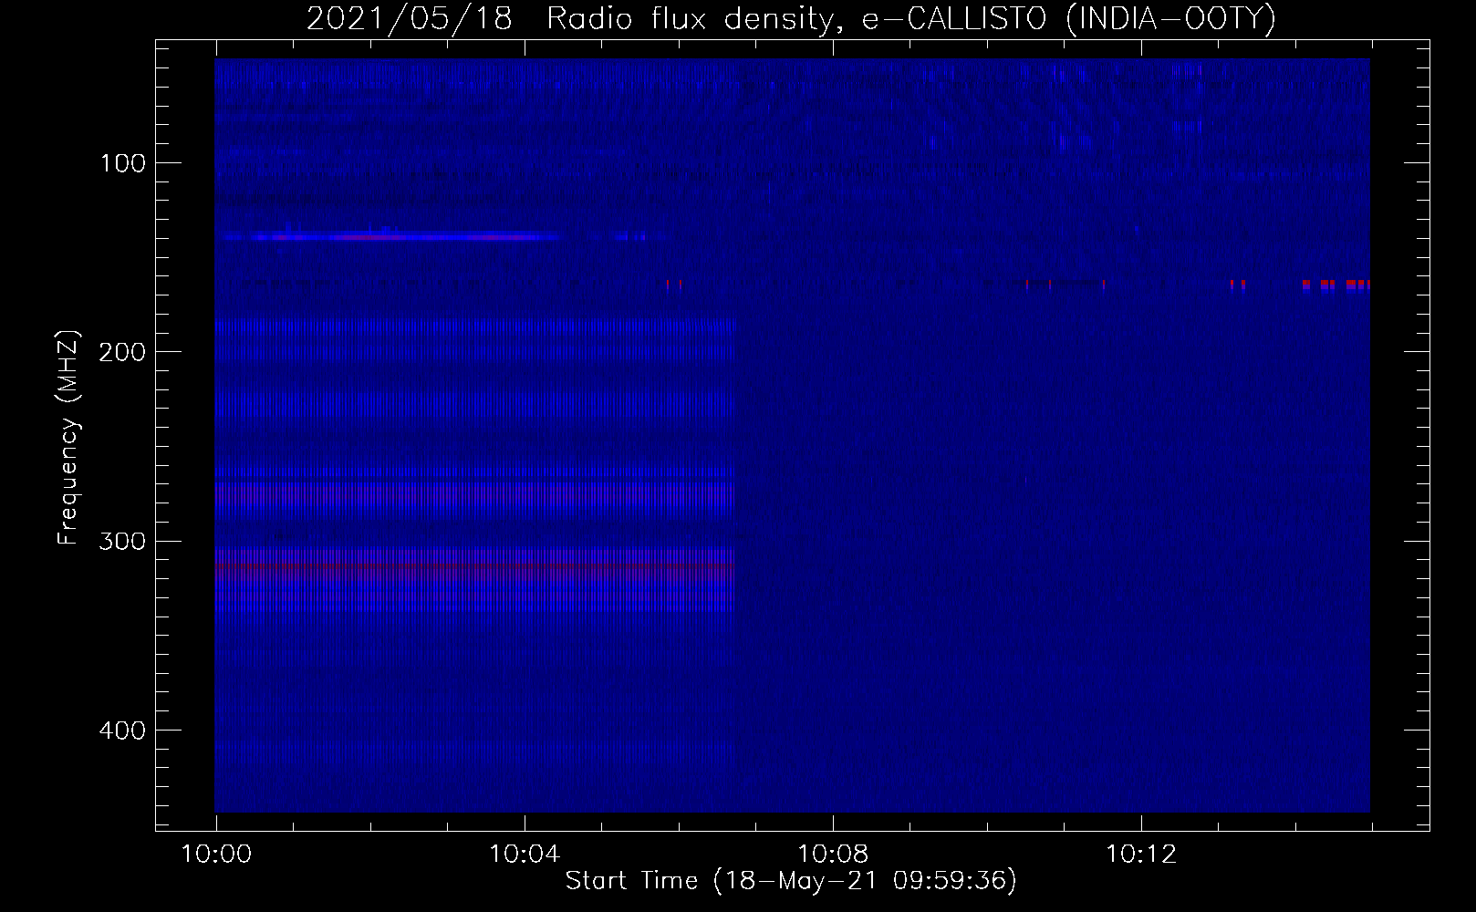1476x912 pixels.
Task: Click the 400 frequency tick label
Action: (122, 731)
